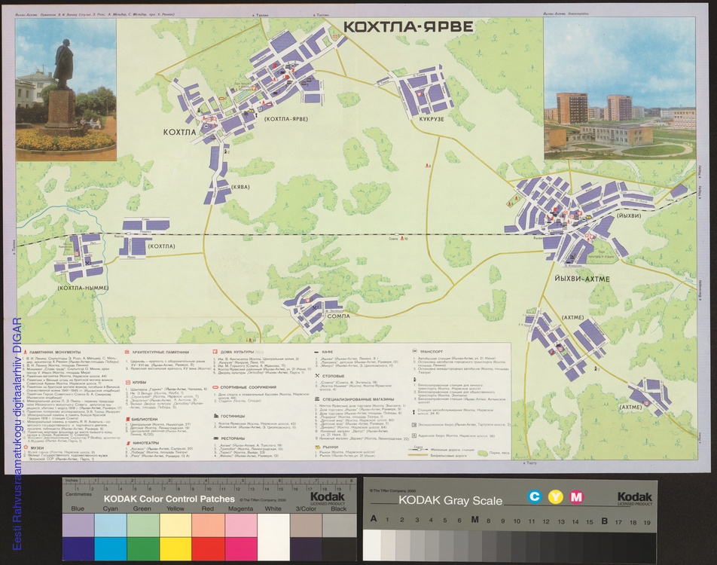This screenshot has height=565, width=717.
Task: Click the icon next to КИНОТЕАТРЫ heading
Action: pyautogui.click(x=128, y=443)
